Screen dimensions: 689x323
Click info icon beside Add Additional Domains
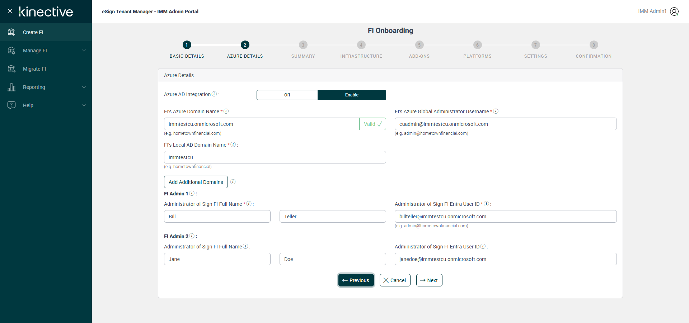[x=233, y=182]
